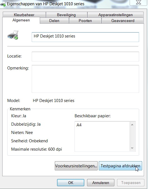Select the Algemeen tab
The image size is (148, 189).
21,20
